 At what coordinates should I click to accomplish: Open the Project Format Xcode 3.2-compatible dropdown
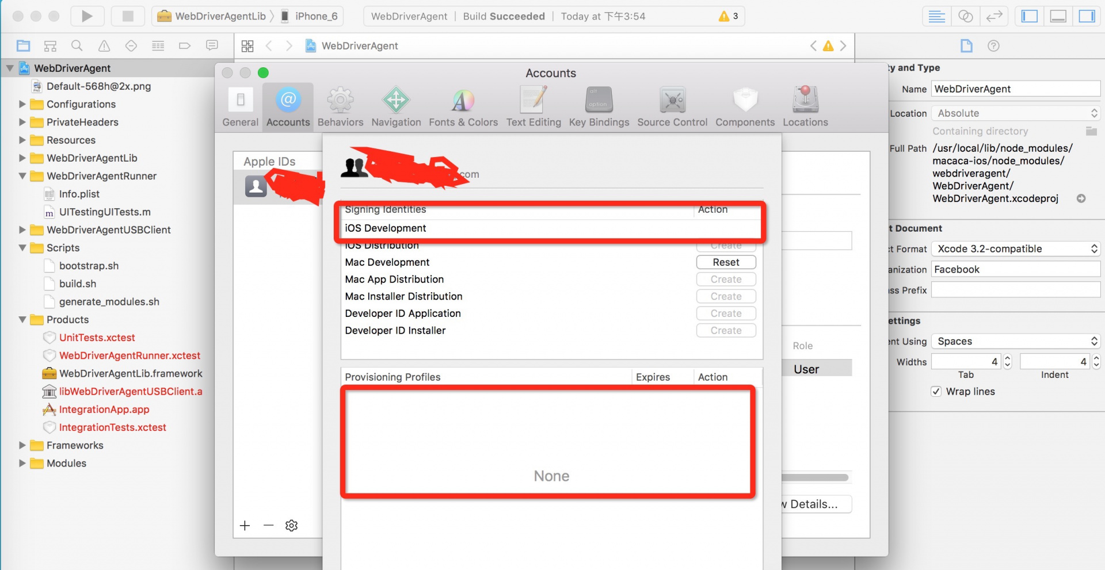click(1016, 249)
